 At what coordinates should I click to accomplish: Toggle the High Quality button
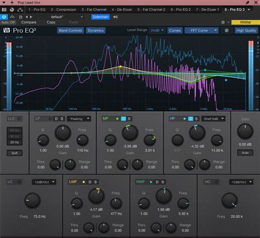click(246, 31)
